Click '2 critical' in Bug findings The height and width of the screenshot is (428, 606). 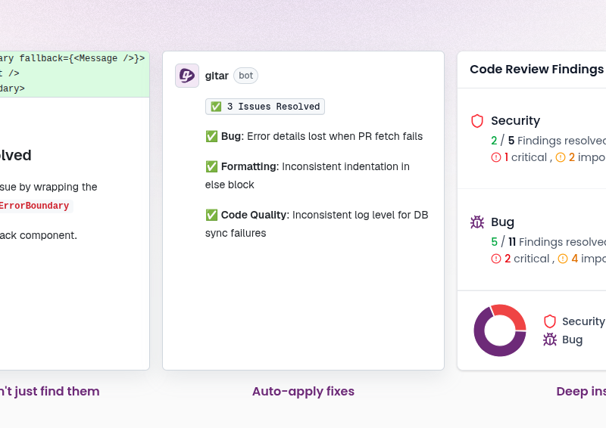click(x=526, y=259)
